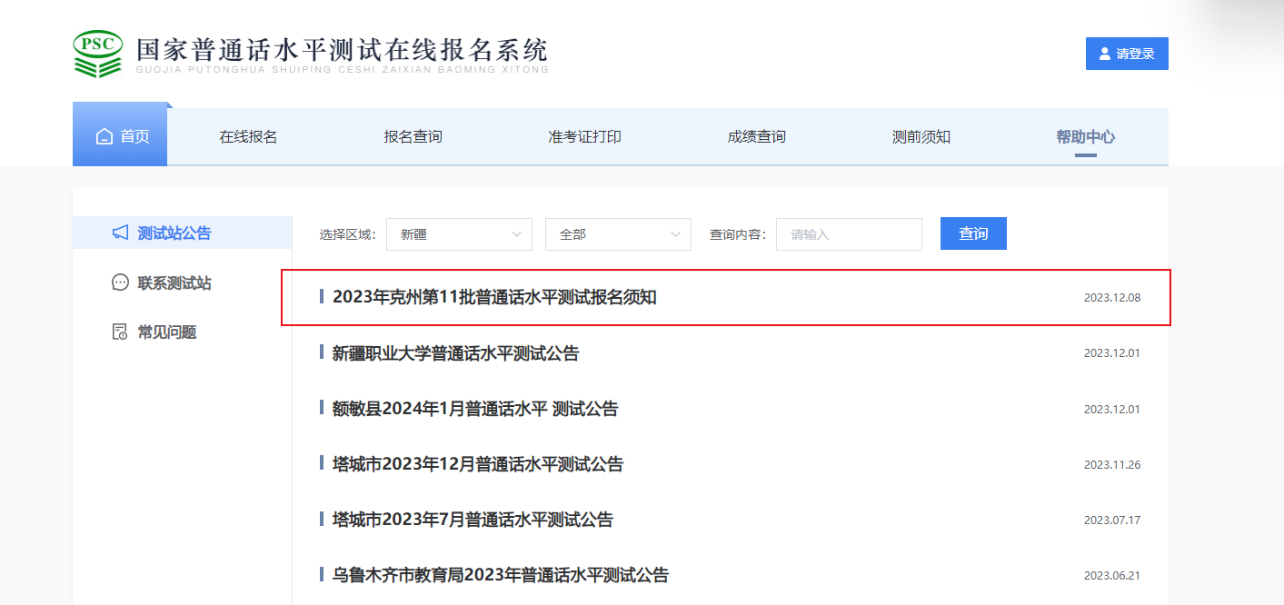This screenshot has height=605, width=1284.
Task: Click the chat bubble icon beside 联系测试站
Action: pyautogui.click(x=120, y=283)
